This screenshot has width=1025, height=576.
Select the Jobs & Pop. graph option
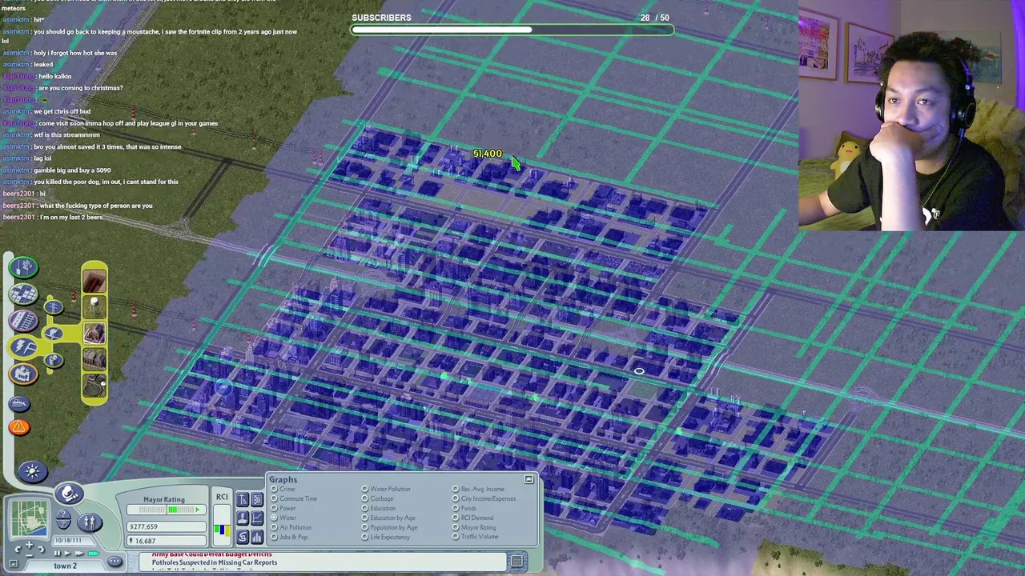(x=274, y=537)
